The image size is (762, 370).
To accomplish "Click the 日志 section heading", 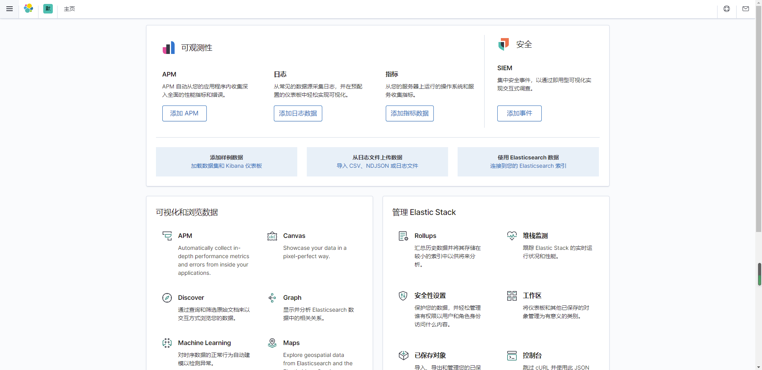I will [280, 75].
